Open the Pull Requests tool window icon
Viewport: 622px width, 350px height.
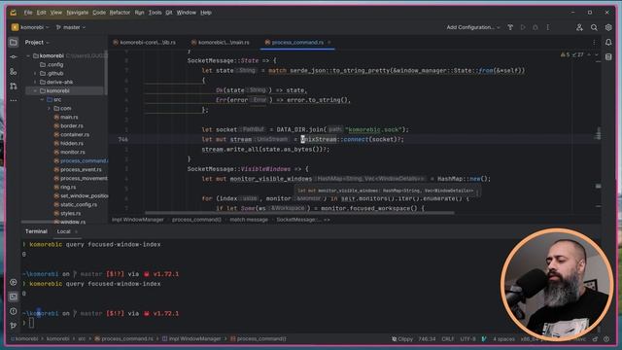pyautogui.click(x=14, y=86)
